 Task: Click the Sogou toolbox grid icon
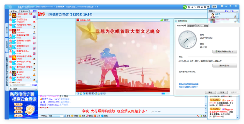pos(205,7)
